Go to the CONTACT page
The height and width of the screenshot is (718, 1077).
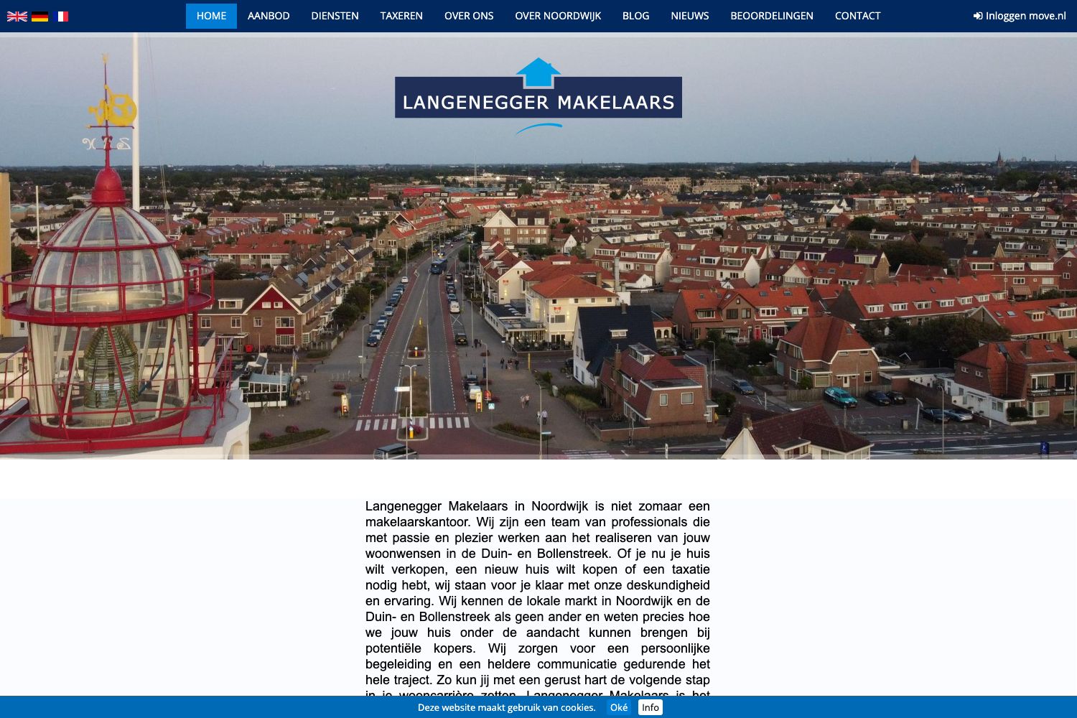pos(857,16)
